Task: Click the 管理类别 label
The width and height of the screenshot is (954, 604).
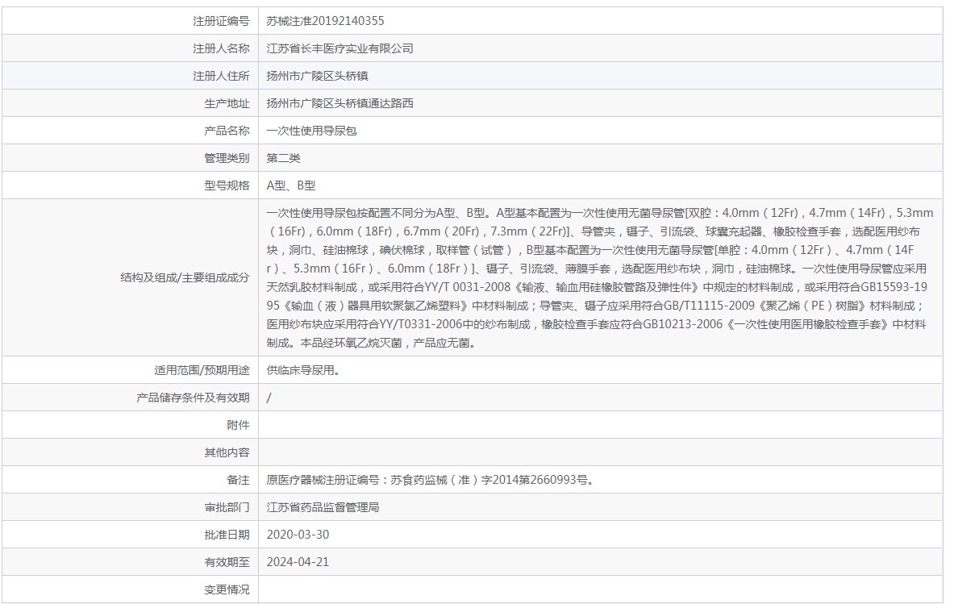Action: pos(227,158)
